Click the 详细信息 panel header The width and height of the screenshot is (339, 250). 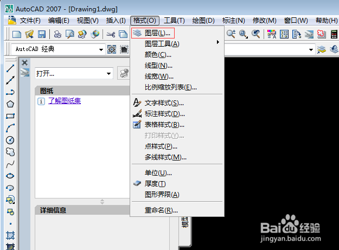tap(82, 210)
